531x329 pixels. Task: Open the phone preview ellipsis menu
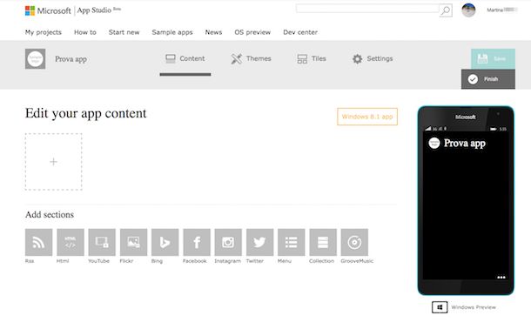tap(501, 277)
